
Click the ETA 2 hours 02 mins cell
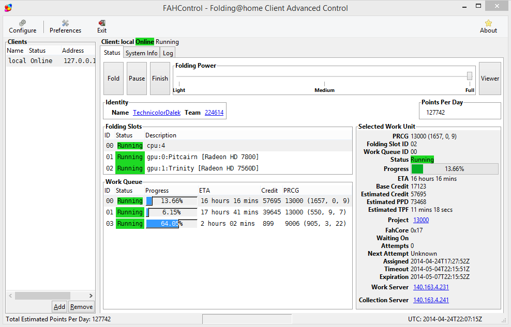click(x=228, y=224)
